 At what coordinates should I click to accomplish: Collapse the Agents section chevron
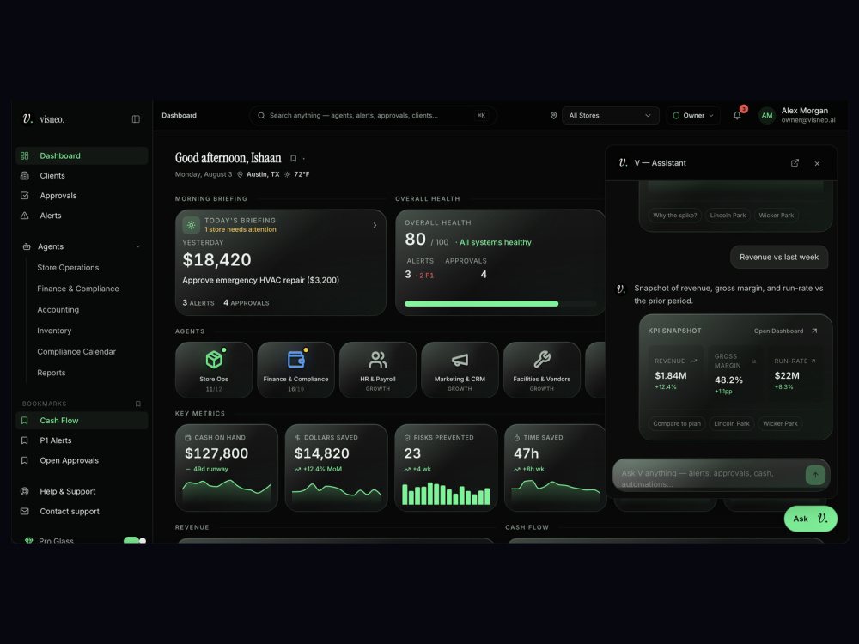pyautogui.click(x=138, y=247)
